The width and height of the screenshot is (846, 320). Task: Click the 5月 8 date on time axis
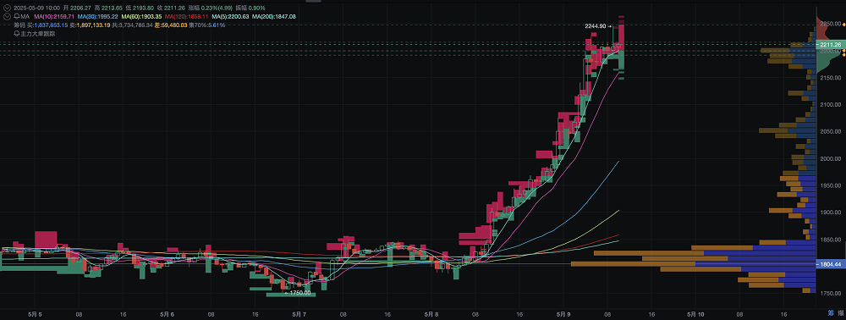[x=431, y=313]
